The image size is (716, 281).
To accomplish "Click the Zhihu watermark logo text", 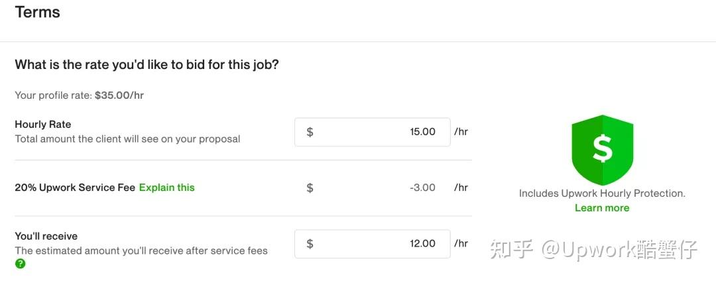I will [510, 249].
